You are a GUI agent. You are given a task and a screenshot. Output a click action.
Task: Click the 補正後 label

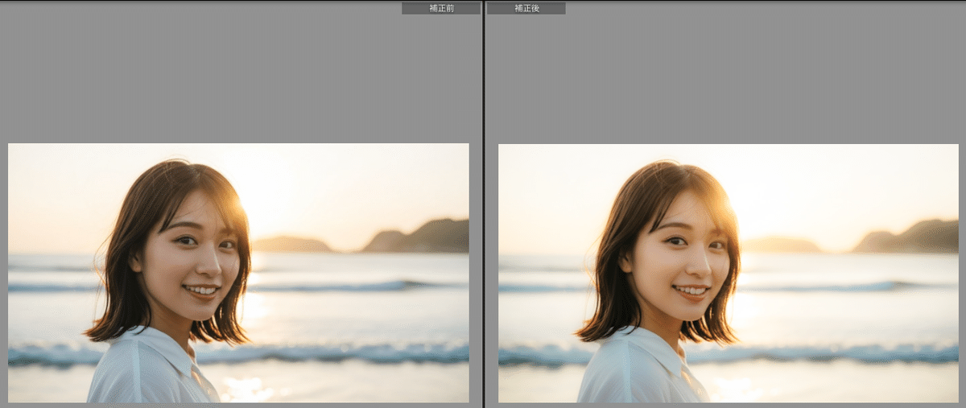pos(526,8)
